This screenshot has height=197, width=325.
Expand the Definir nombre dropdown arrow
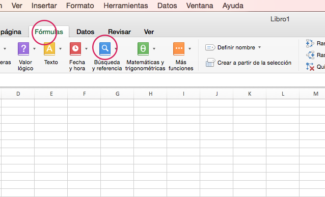pos(259,47)
